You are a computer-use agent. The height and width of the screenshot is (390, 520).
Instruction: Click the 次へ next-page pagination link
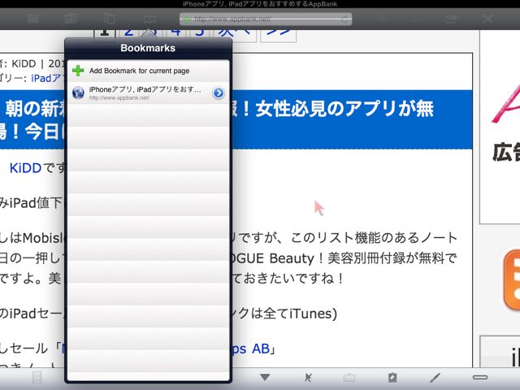coord(235,34)
